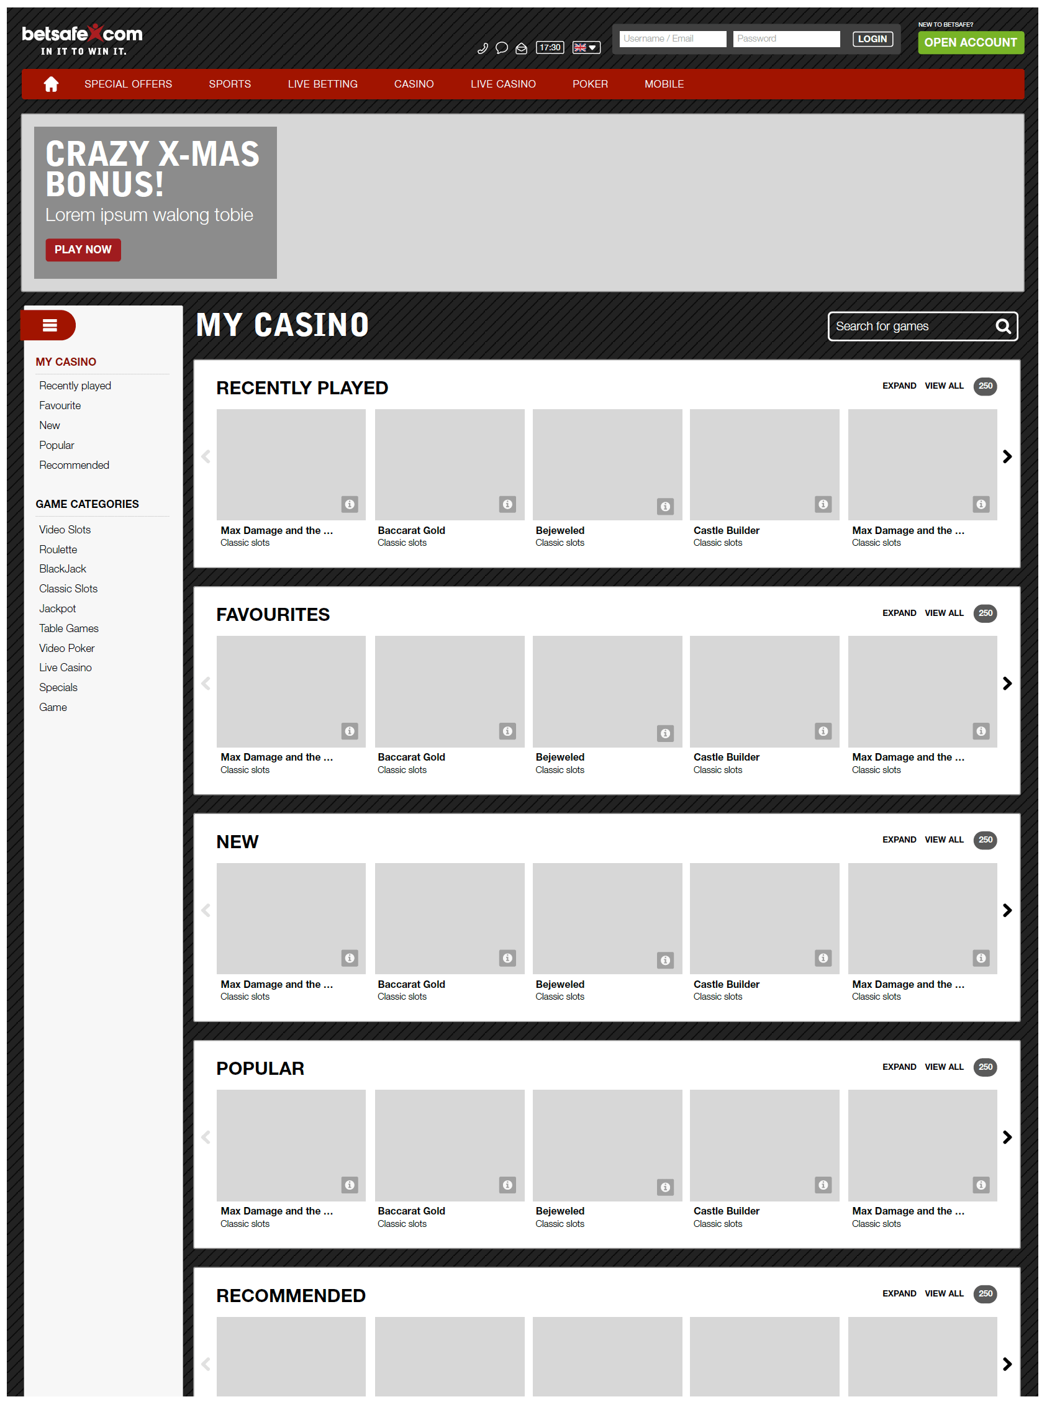Click previous arrow in New carousel
The height and width of the screenshot is (1407, 1047).
(206, 912)
